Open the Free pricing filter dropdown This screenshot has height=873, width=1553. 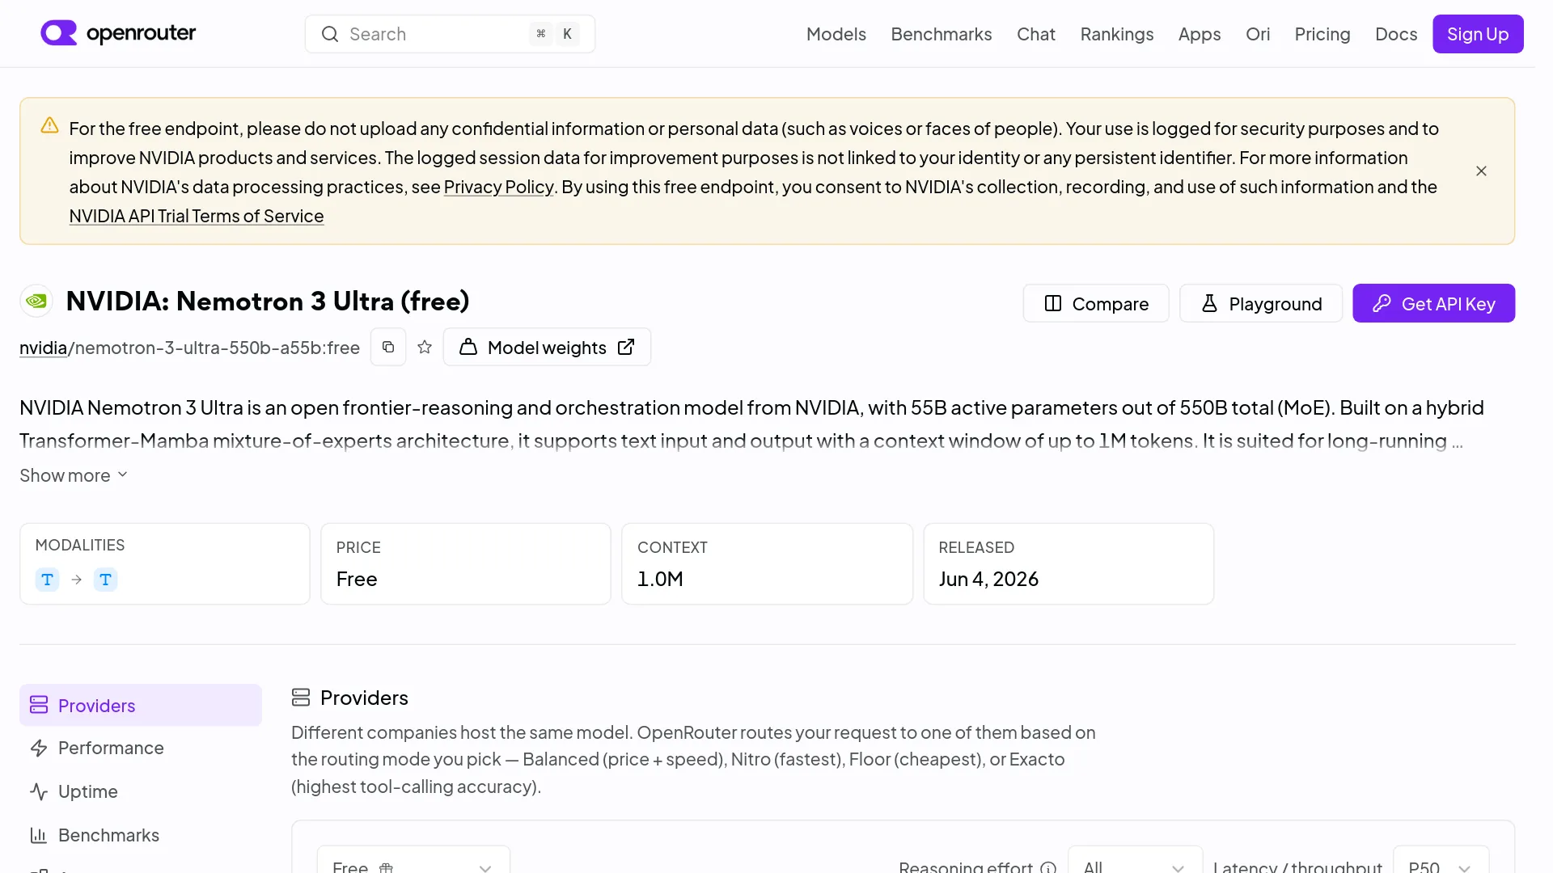pyautogui.click(x=413, y=860)
